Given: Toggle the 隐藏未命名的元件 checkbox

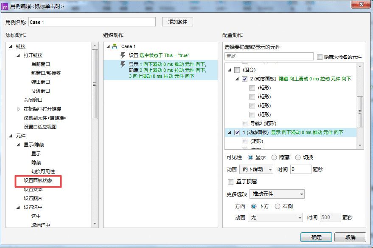Looking at the screenshot, I should coord(320,57).
